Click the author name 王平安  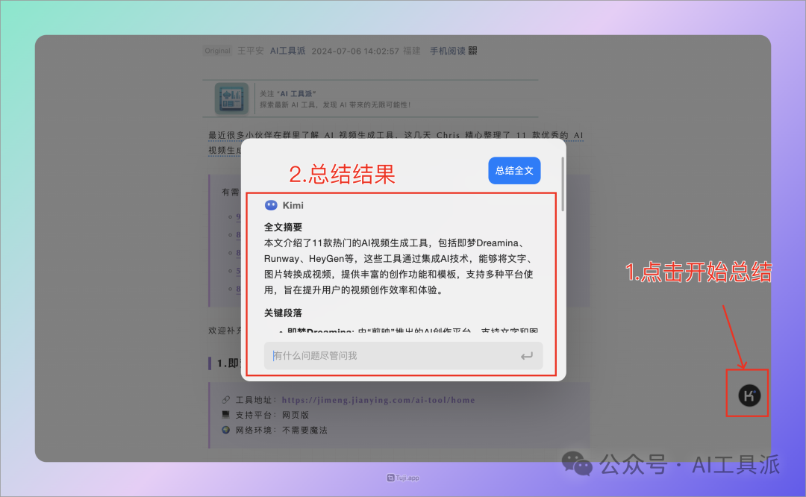[250, 51]
